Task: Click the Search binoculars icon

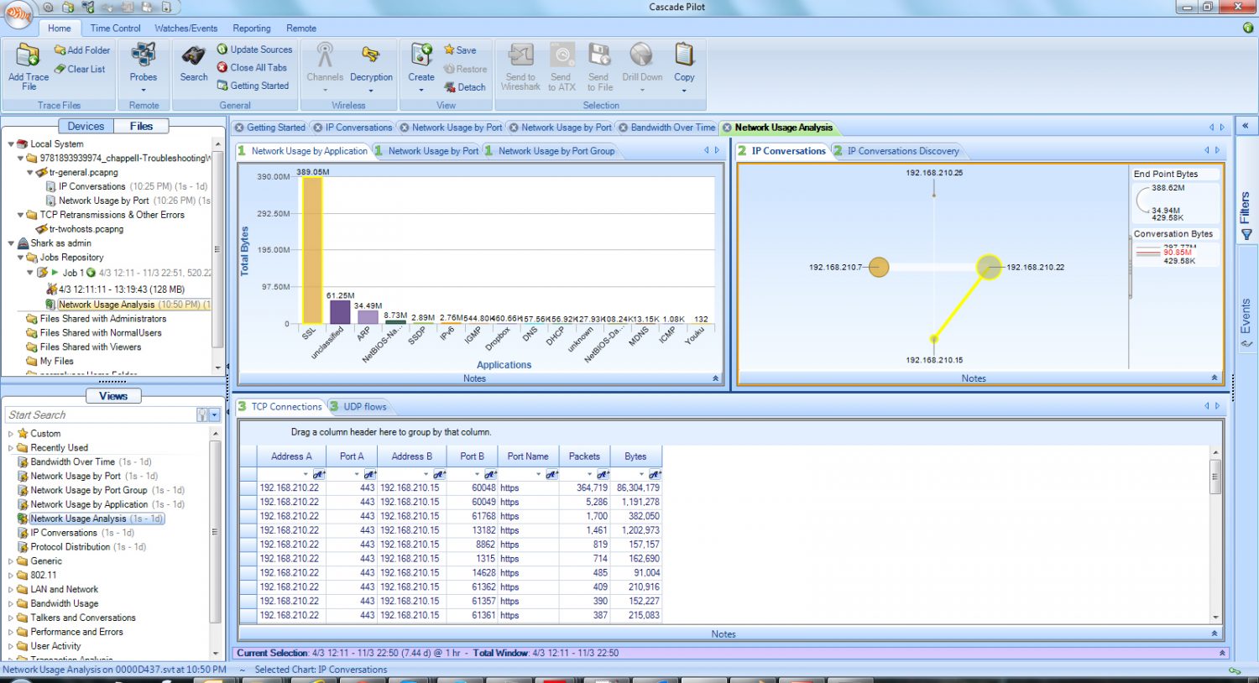Action: [x=194, y=56]
